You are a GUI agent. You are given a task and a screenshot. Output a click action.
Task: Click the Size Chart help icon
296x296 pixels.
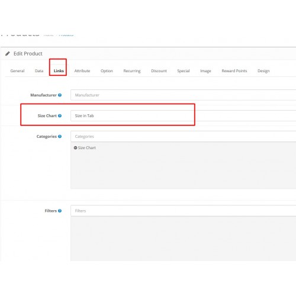(60, 116)
